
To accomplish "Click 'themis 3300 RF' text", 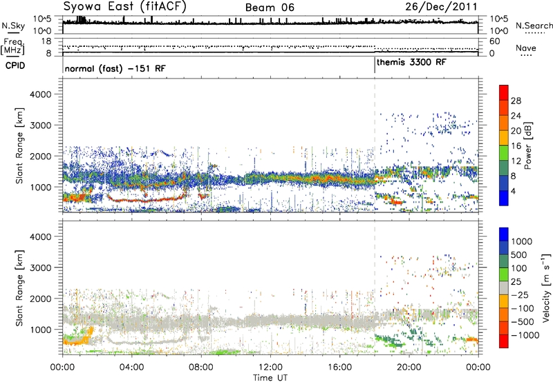I will [411, 62].
